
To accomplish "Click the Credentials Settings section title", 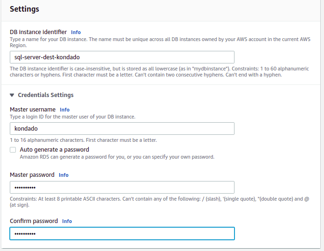I will click(46, 95).
